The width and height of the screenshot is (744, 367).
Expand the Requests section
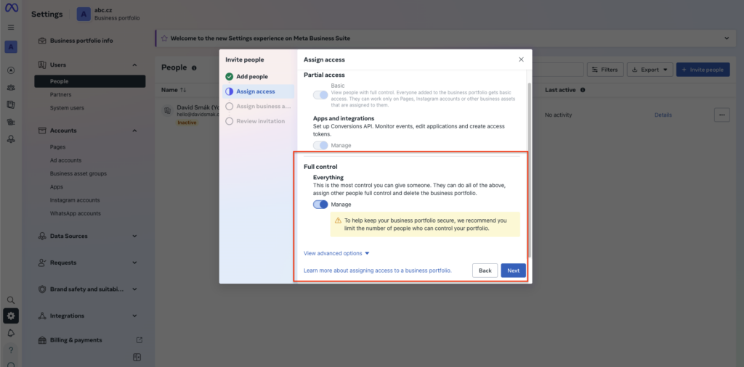tap(134, 263)
